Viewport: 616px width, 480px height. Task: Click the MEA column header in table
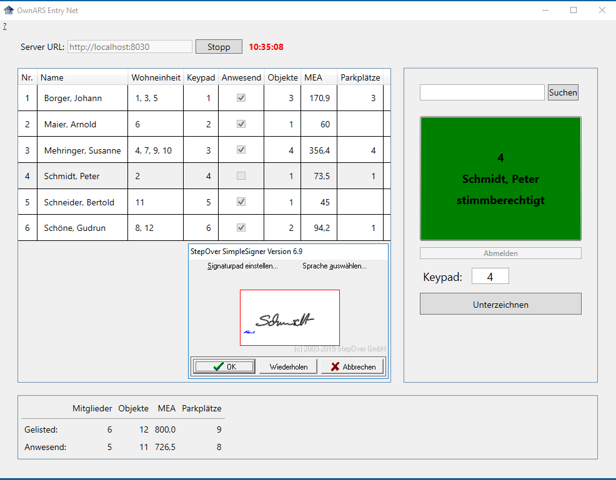point(319,77)
